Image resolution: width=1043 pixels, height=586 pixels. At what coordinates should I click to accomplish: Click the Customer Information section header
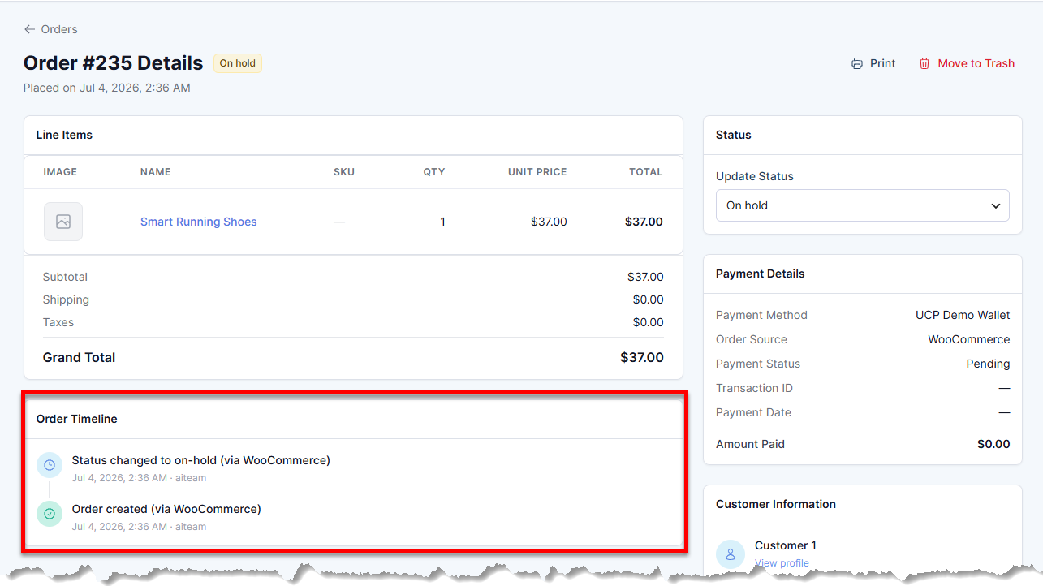776,504
